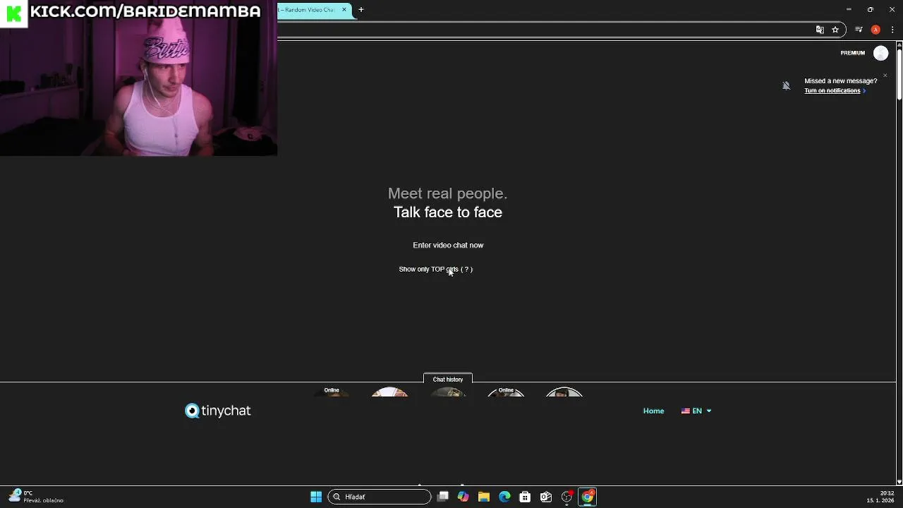Open Microsoft Edge from the taskbar
This screenshot has height=508, width=903.
504,497
